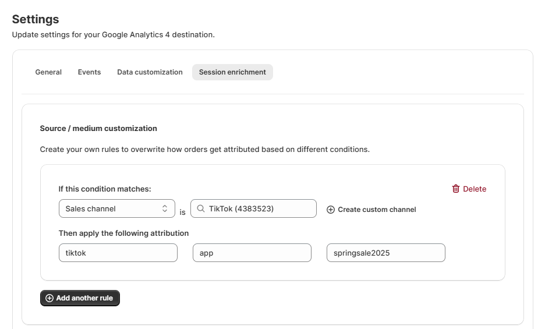Click the Settings page title
545x329 pixels.
coord(36,19)
